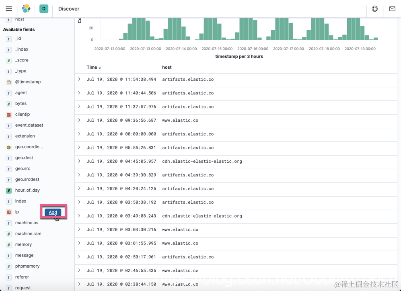
Task: Expand the 11:40:44.506 document row
Action: [79, 93]
